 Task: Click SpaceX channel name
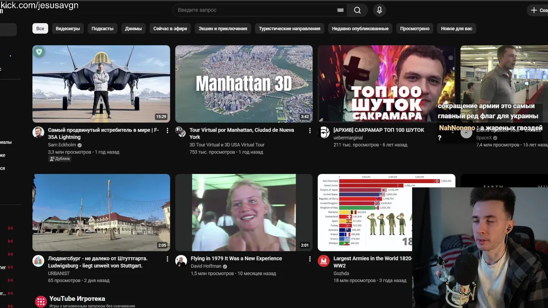tap(484, 138)
